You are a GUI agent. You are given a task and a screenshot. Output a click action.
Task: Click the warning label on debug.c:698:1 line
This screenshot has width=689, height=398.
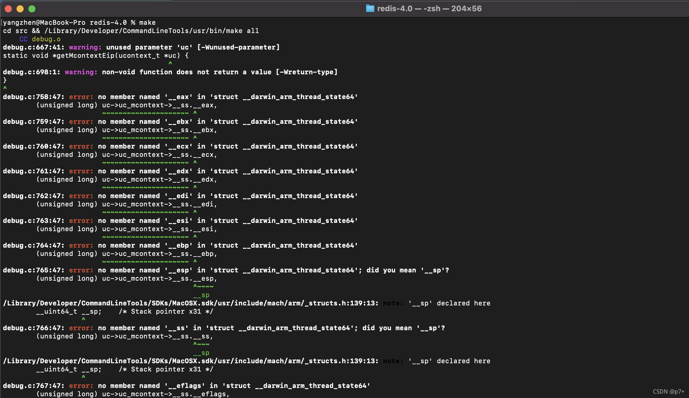pyautogui.click(x=81, y=72)
